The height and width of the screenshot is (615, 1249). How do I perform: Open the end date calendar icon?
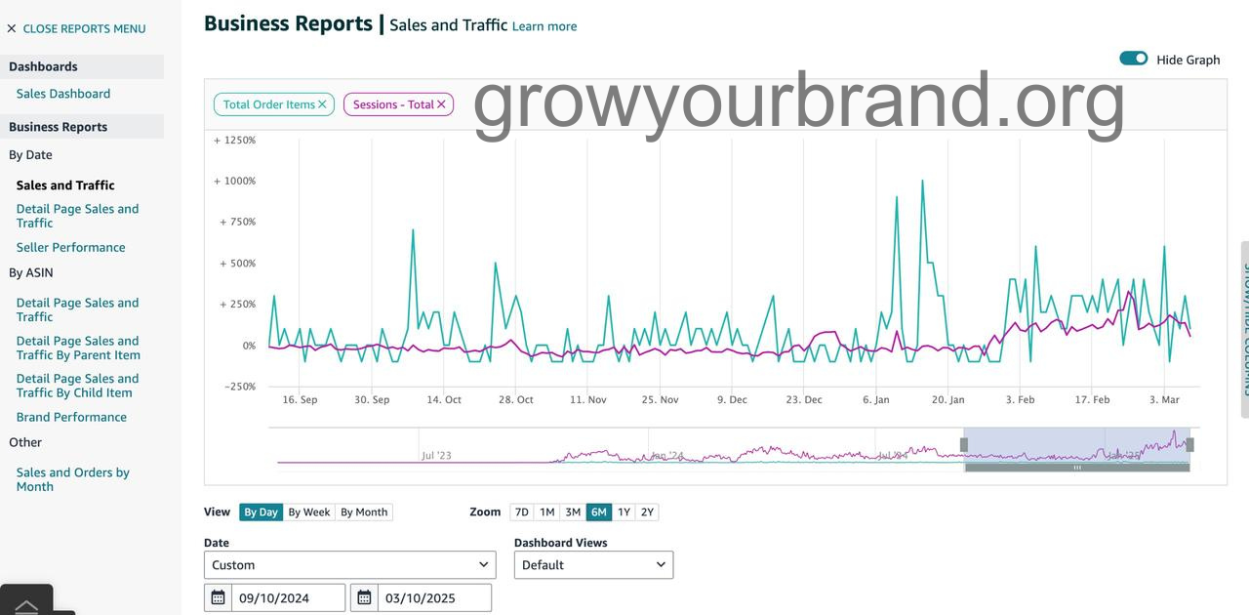[365, 597]
